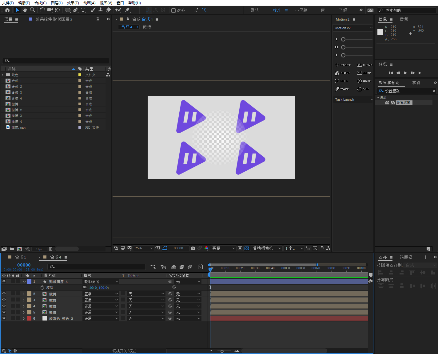The height and width of the screenshot is (354, 438).
Task: Click the 形状图层 5 label color swatch
Action: pos(29,282)
